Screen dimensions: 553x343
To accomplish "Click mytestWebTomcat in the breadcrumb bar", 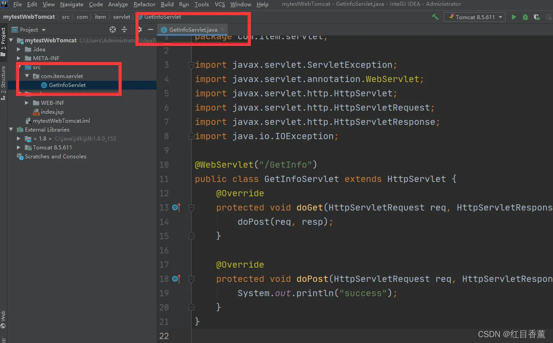I will (x=29, y=17).
